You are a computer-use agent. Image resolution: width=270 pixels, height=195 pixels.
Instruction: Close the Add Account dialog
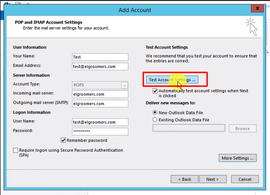[257, 8]
